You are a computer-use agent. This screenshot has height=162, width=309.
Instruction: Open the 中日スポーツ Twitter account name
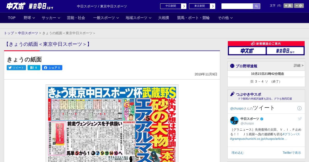coord(250,119)
